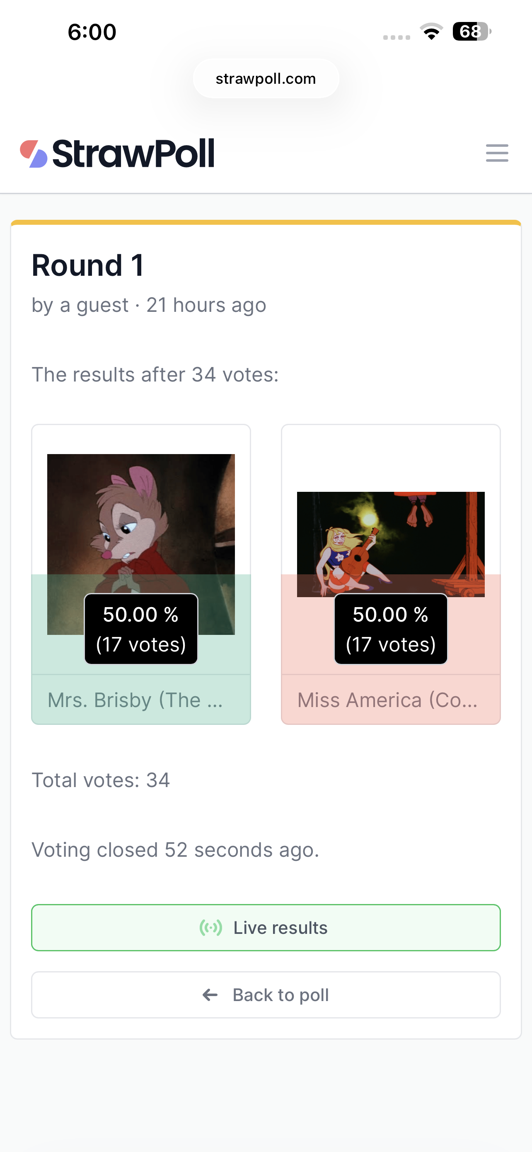532x1152 pixels.
Task: Open the Mrs. Brisby mouse image
Action: [x=141, y=544]
